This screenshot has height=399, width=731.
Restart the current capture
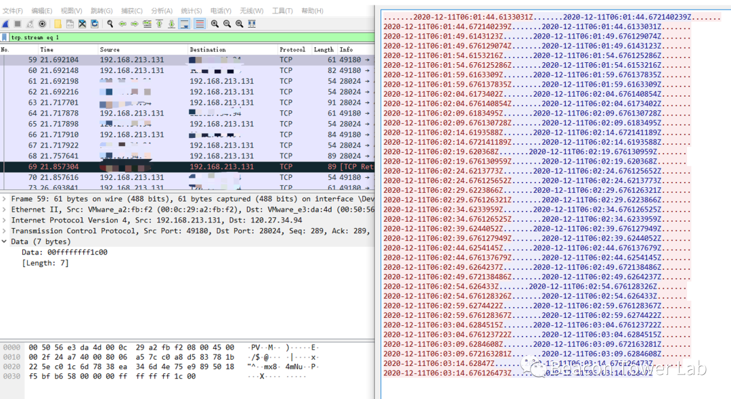pos(30,24)
